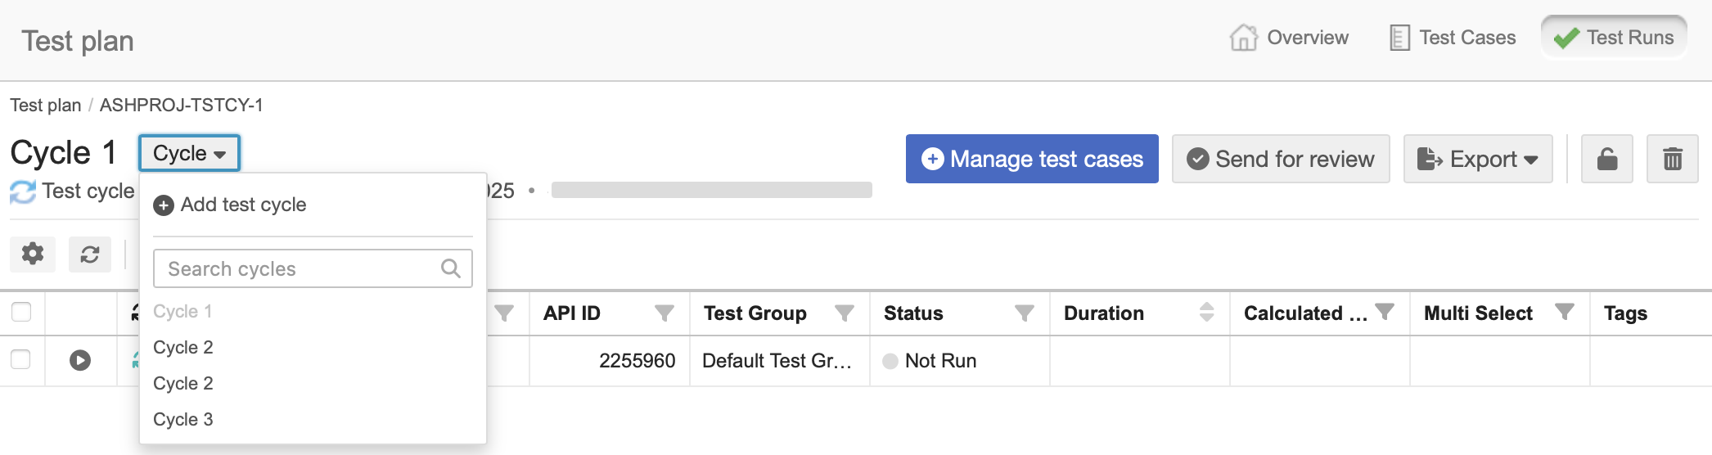1712x455 pixels.
Task: Click the cycle progress bar
Action: (712, 190)
